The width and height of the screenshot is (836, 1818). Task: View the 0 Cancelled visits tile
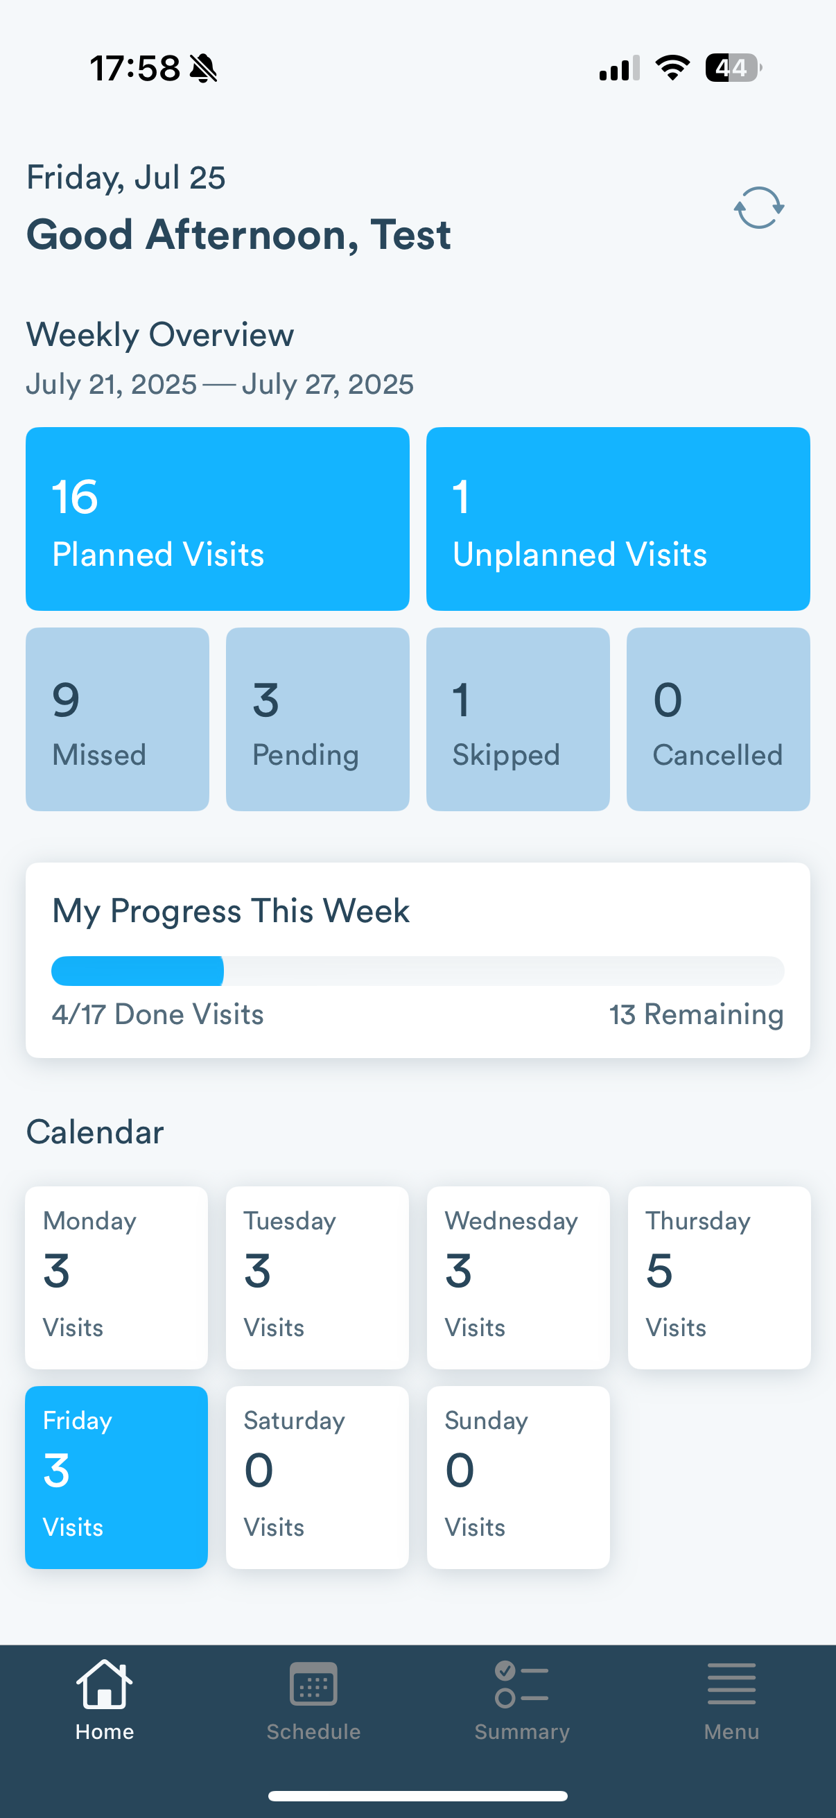click(718, 719)
